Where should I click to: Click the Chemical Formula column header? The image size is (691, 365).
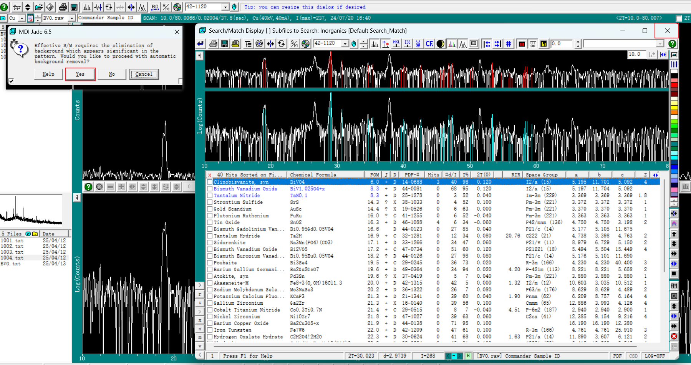click(326, 175)
